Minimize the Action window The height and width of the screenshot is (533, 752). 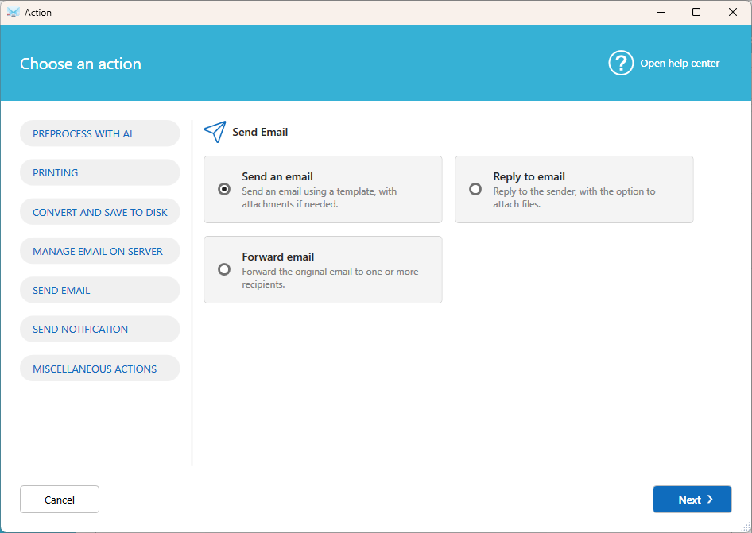(x=661, y=12)
